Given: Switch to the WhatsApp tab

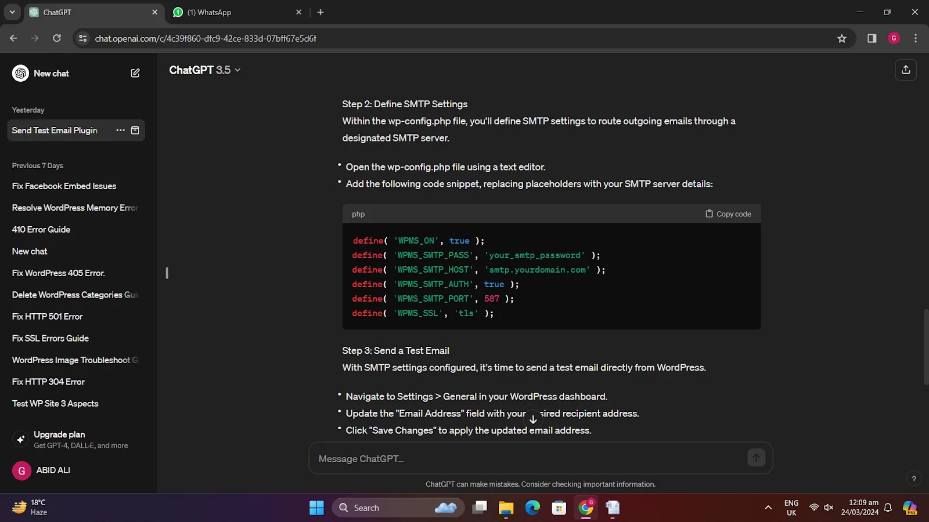Looking at the screenshot, I should (237, 12).
